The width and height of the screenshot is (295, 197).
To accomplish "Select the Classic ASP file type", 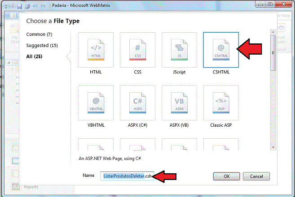I will click(221, 103).
